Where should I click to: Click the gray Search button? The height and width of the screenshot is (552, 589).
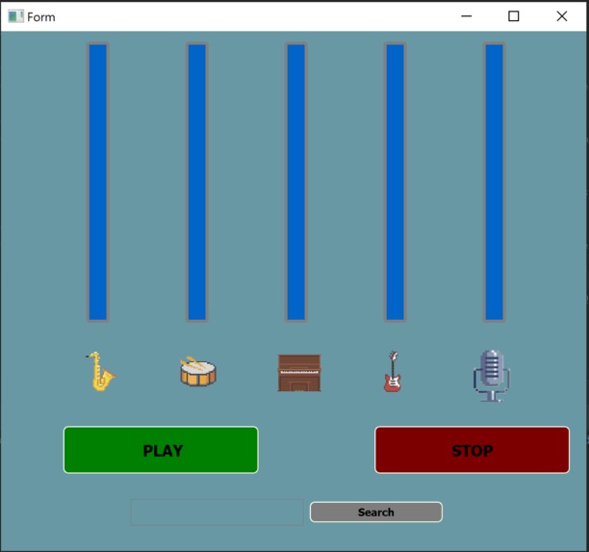click(x=376, y=513)
